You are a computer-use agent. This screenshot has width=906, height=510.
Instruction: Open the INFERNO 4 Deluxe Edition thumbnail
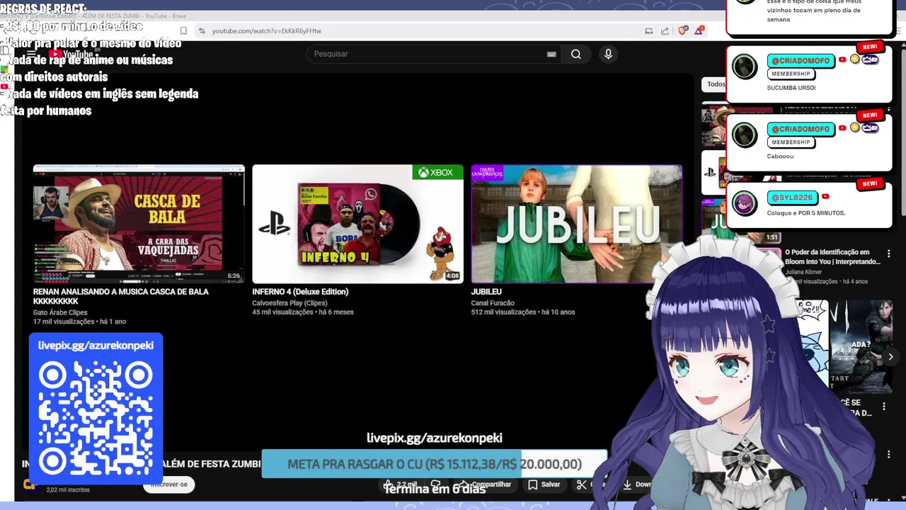[357, 224]
